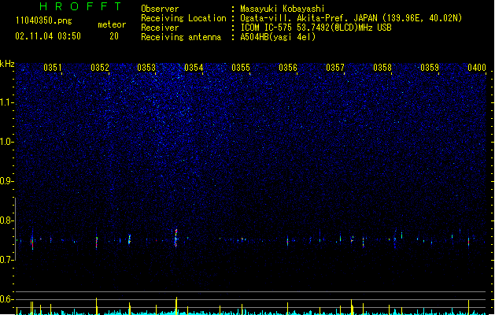
Task: Click the Receiving antenna label
Action: pyautogui.click(x=181, y=37)
